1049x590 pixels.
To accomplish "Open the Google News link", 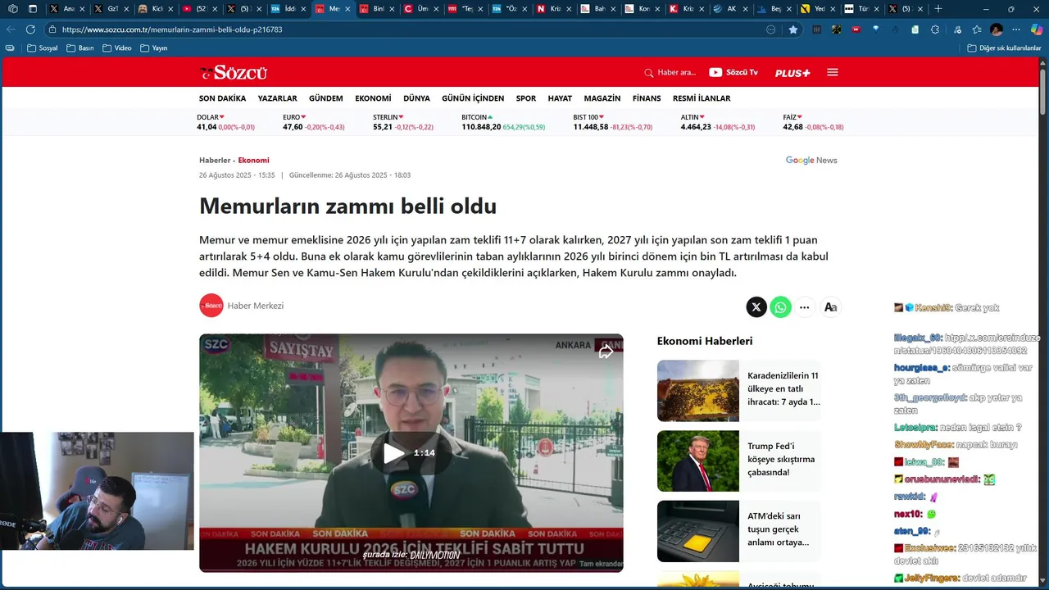I will [811, 161].
